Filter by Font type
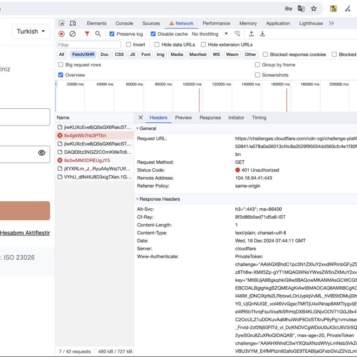 (146, 54)
